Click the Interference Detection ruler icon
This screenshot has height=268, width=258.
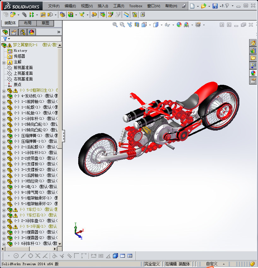click(126, 15)
